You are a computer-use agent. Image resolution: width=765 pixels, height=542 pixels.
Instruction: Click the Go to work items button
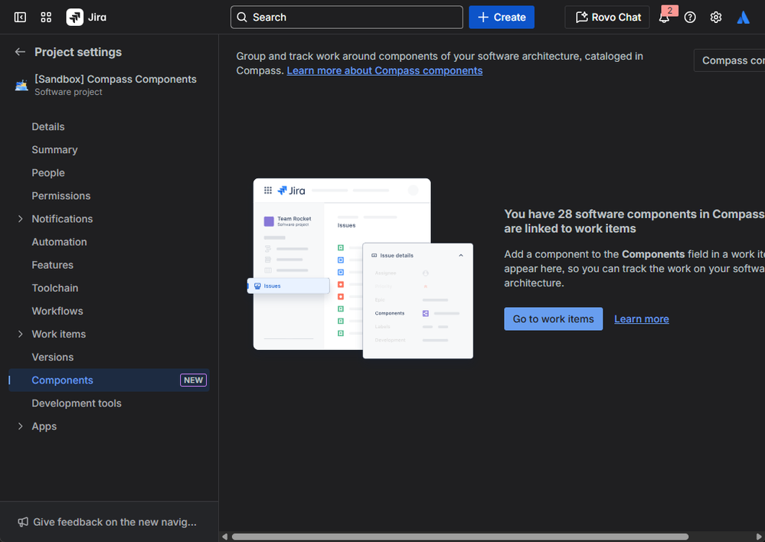(x=553, y=319)
